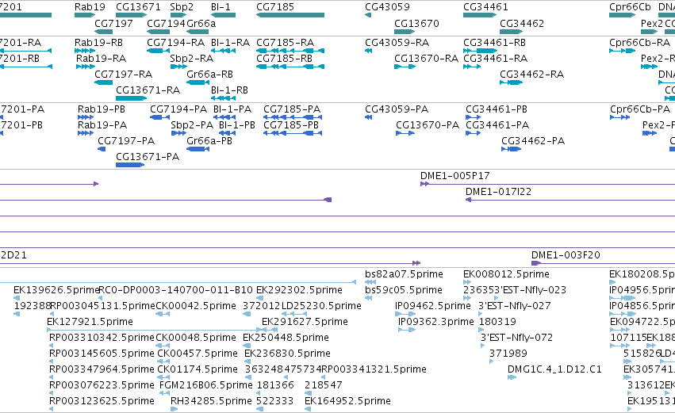Click EST IP09462.5prime
The image size is (675, 413).
(432, 306)
